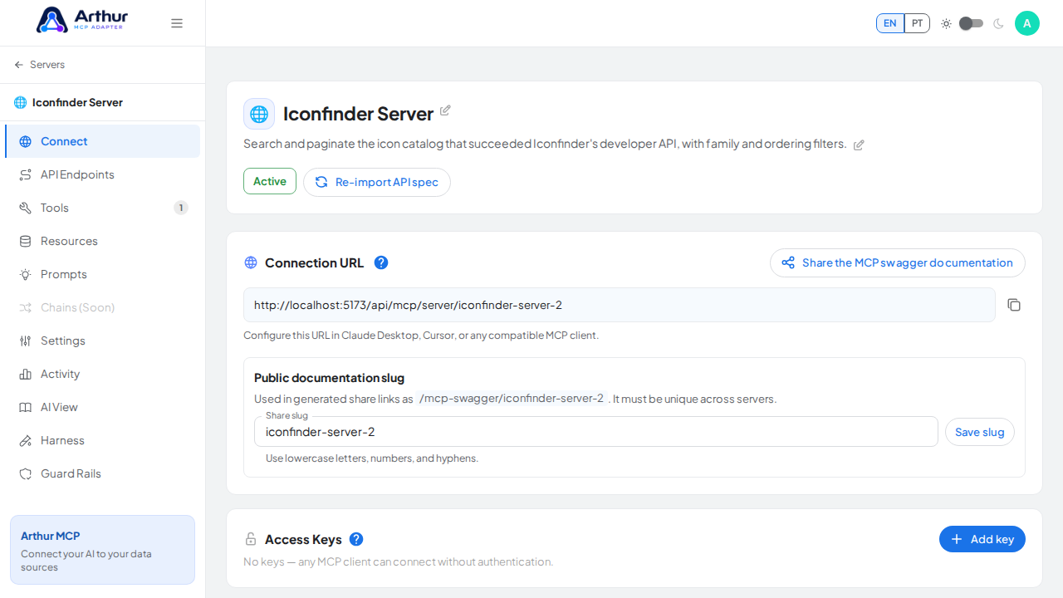This screenshot has width=1063, height=598.
Task: Click the Connection URL globe icon
Action: 251,262
